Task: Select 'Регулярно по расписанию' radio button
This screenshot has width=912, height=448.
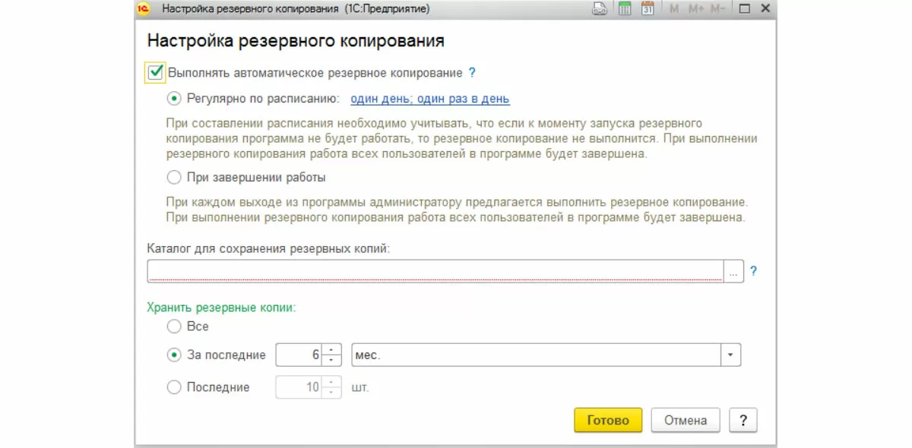Action: [174, 98]
